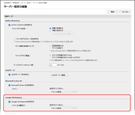135x115 pixels.
Task: Select 手動で設定する radio option
Action: point(50,30)
